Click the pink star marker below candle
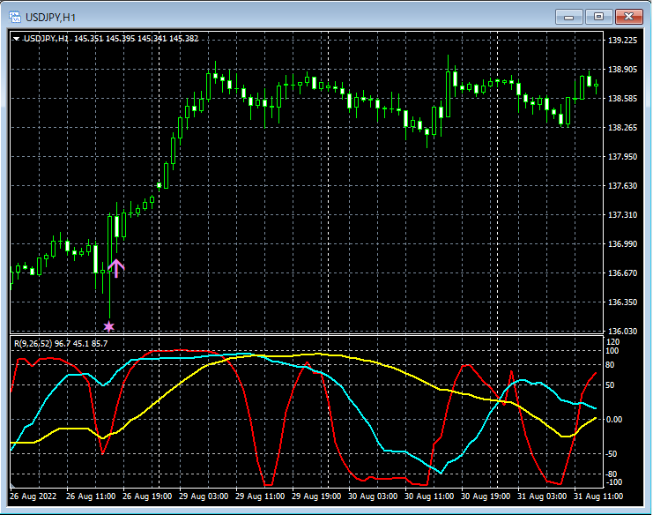 coord(109,326)
